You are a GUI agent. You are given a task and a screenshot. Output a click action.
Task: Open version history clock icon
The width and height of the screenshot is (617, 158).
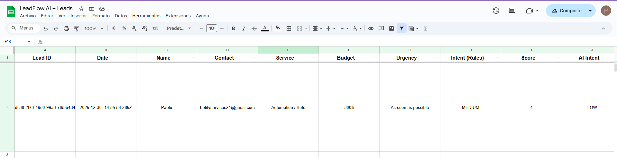[x=496, y=11]
